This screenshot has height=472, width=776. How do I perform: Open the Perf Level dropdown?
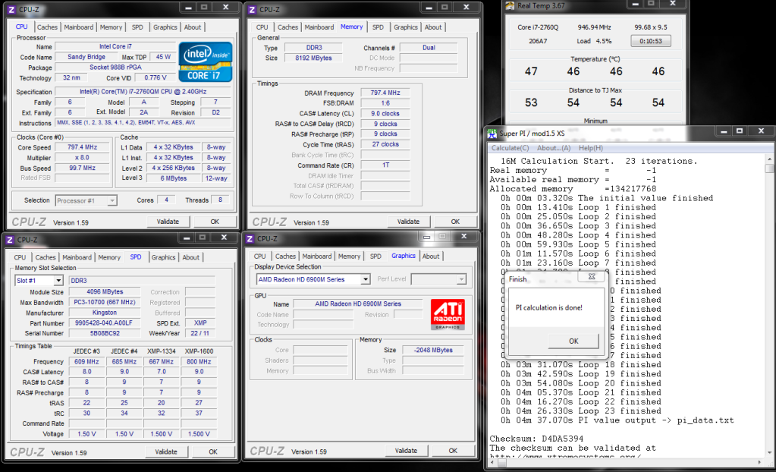[461, 279]
